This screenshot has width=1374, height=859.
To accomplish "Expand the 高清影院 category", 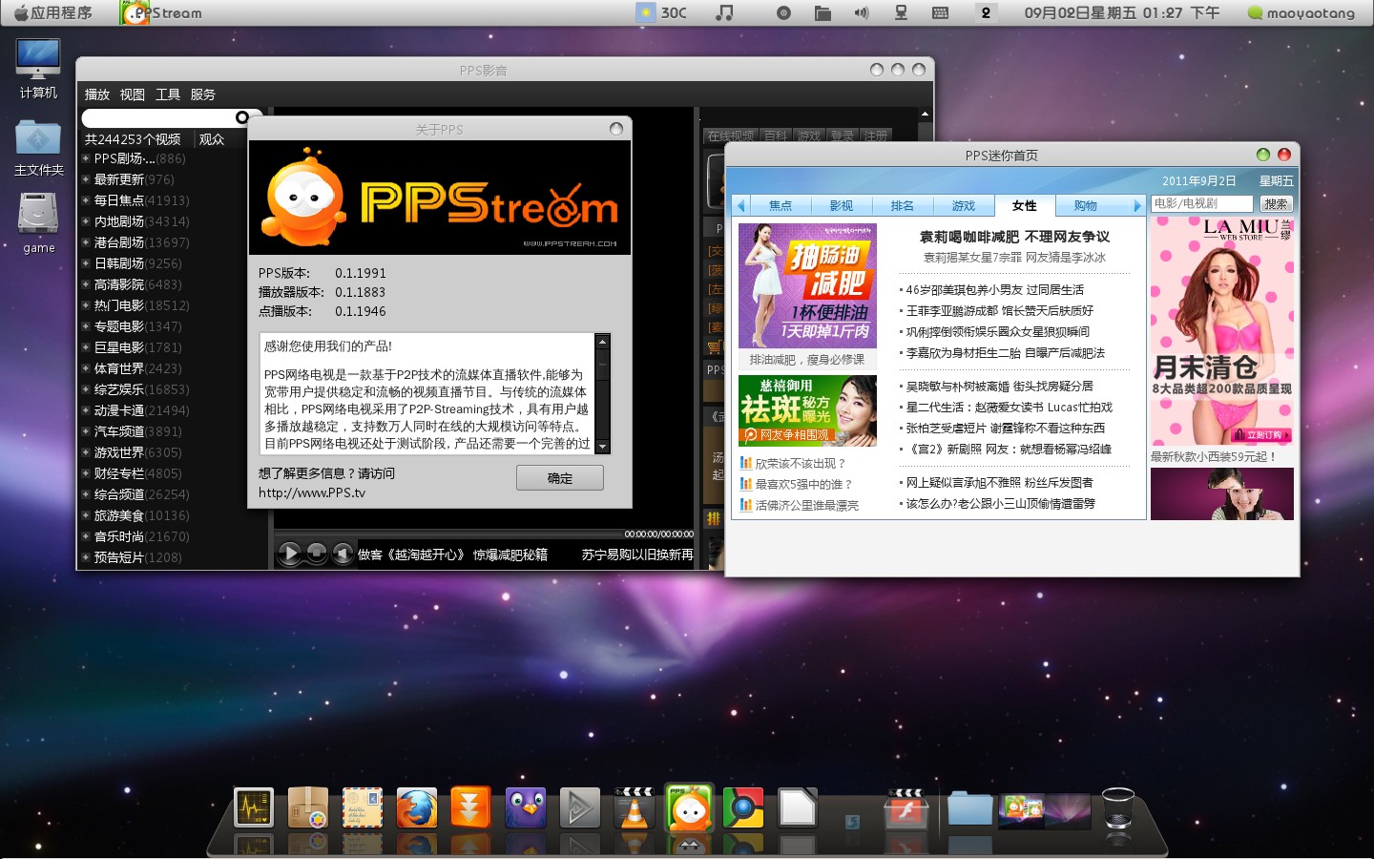I will (86, 284).
